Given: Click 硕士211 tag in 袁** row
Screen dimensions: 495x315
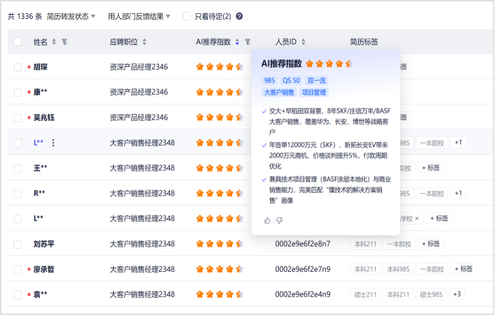Looking at the screenshot, I should point(365,294).
